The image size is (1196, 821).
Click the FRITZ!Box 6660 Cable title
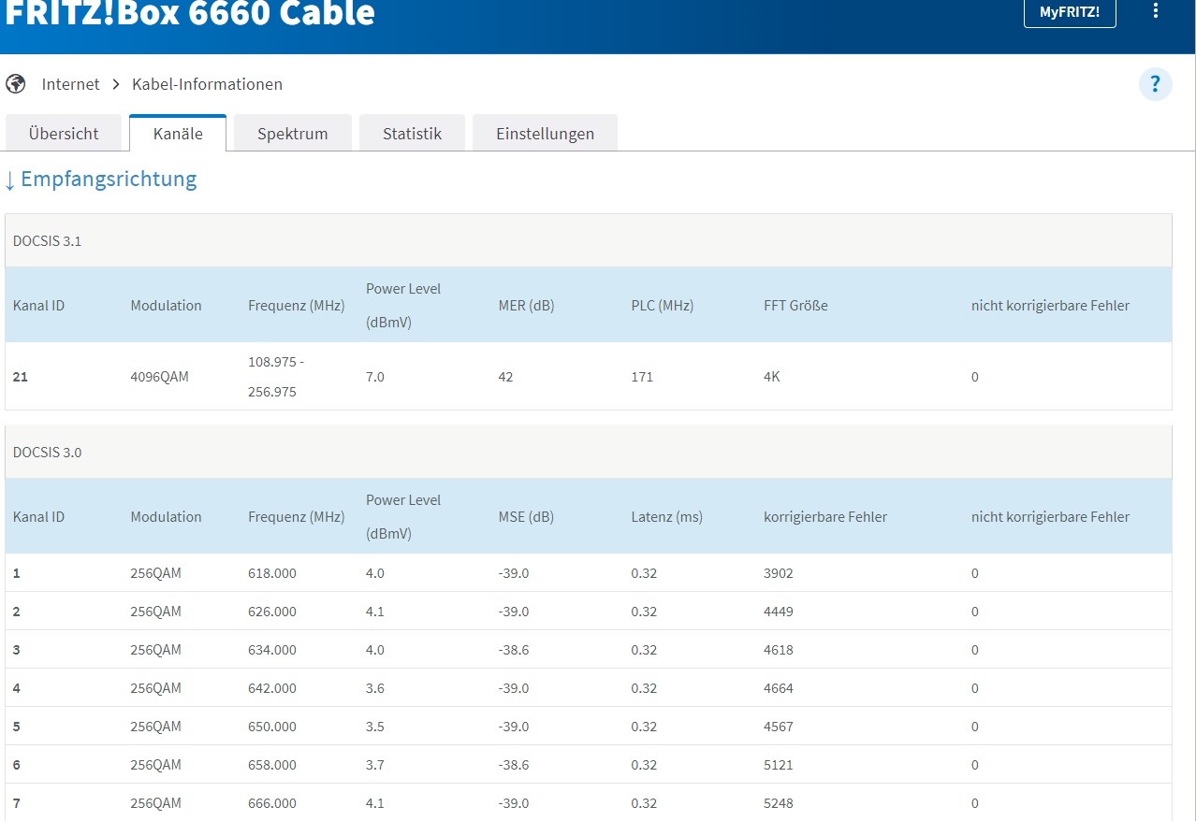(190, 13)
